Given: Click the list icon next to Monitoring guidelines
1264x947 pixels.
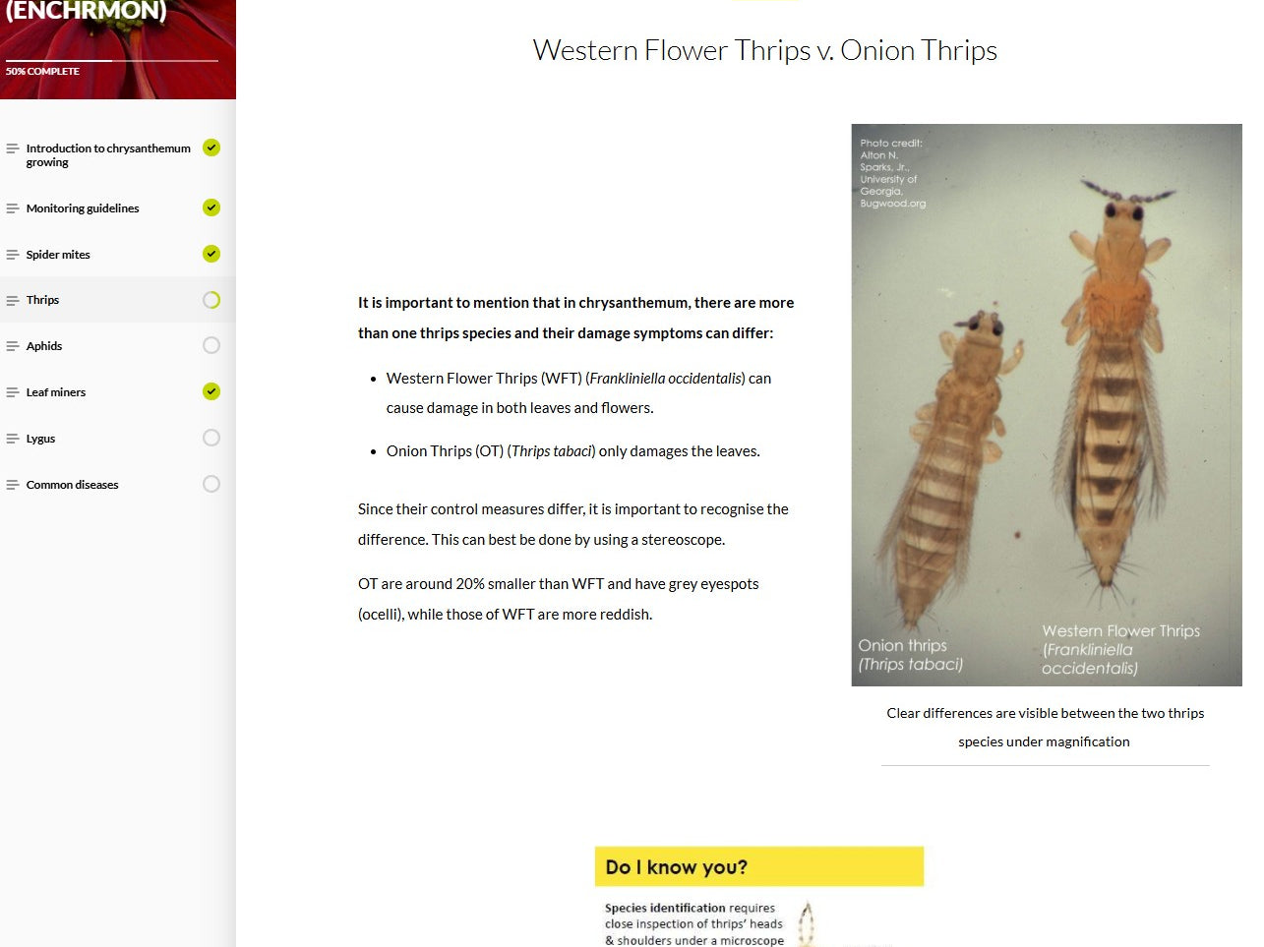Looking at the screenshot, I should tap(12, 207).
